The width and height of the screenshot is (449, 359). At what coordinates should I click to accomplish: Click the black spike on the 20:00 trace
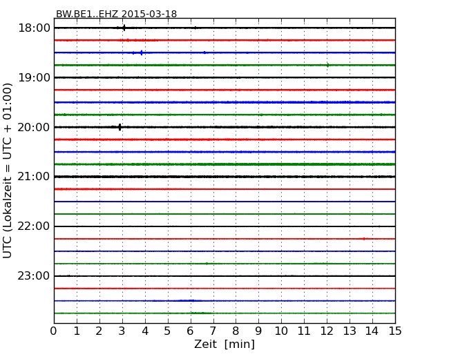click(x=120, y=127)
